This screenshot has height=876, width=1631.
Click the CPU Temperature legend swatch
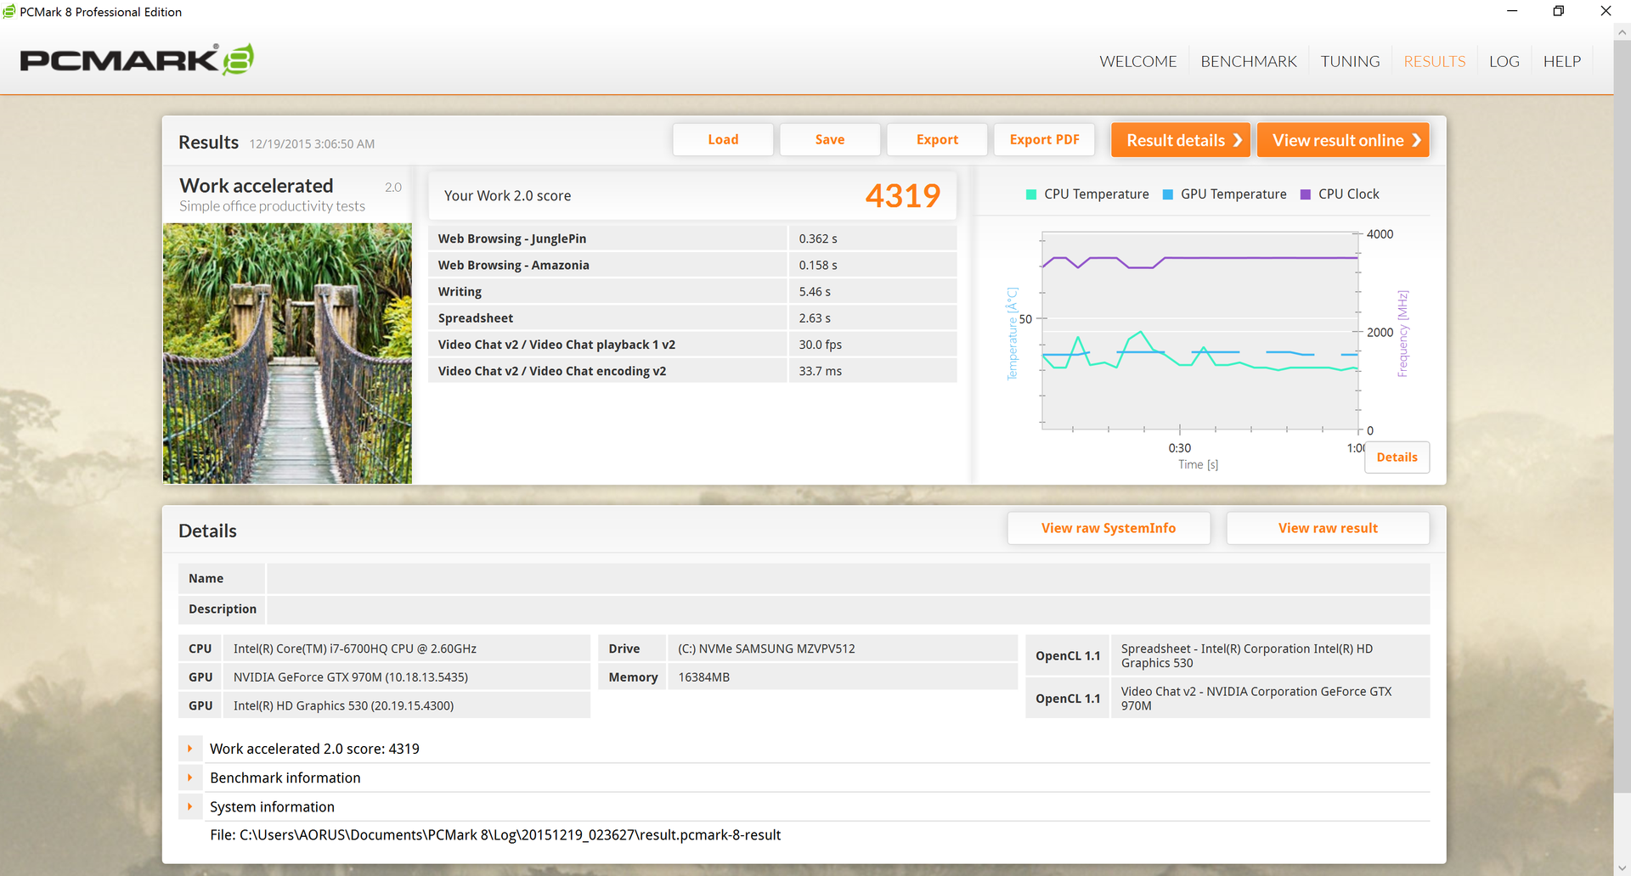pyautogui.click(x=1031, y=194)
